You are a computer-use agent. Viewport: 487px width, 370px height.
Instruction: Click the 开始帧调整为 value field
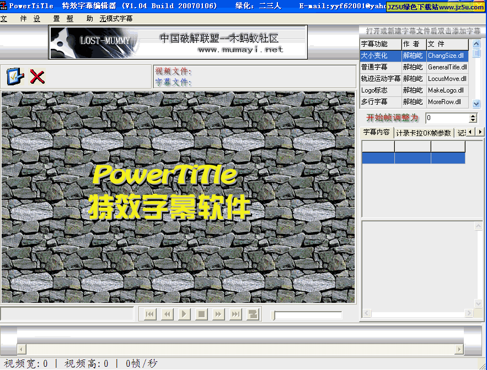coord(447,118)
